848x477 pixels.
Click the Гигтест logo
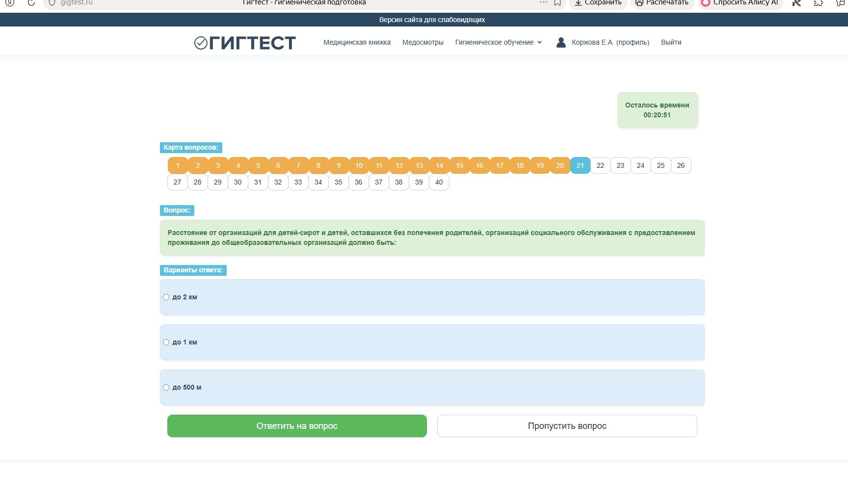pos(245,43)
